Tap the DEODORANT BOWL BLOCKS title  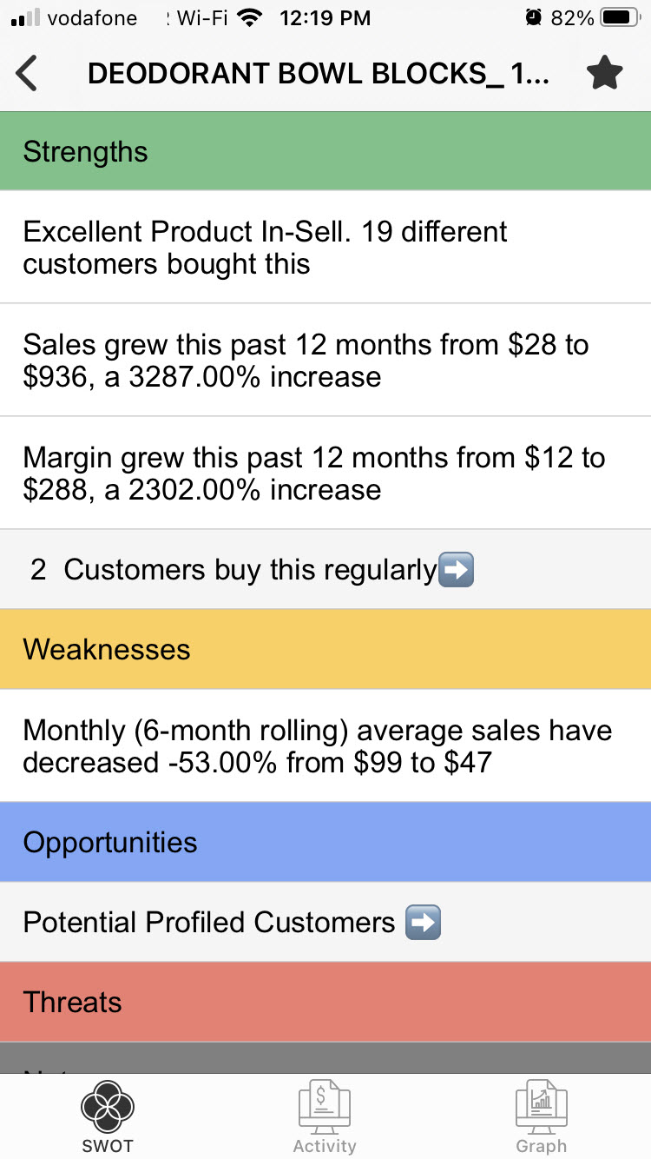click(318, 74)
